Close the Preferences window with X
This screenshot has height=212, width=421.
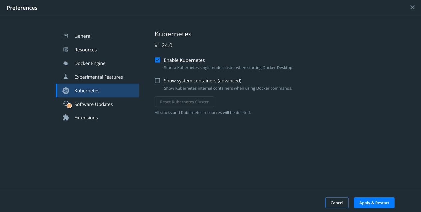[412, 7]
